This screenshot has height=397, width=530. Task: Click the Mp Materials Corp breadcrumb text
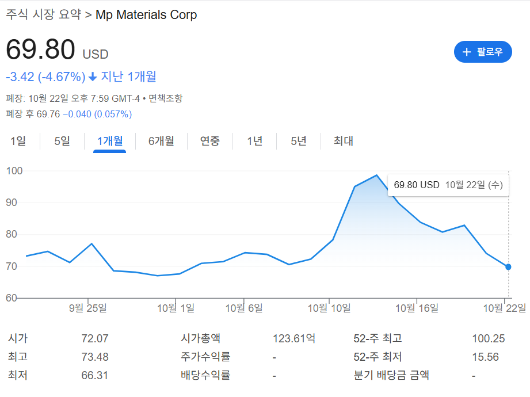click(x=146, y=16)
